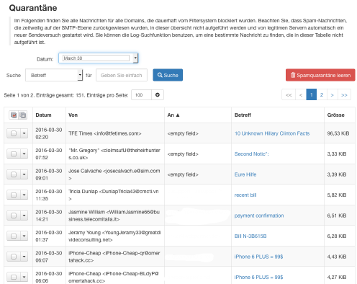Image resolution: width=357 pixels, height=284 pixels.
Task: Select page 2 in pagination
Action: click(x=322, y=94)
